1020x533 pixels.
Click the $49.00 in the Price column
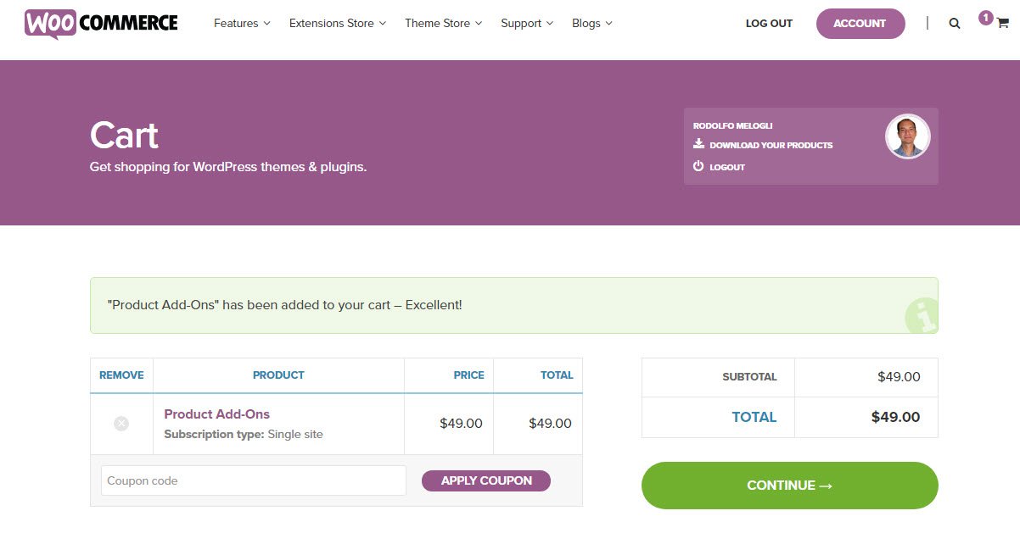click(x=462, y=423)
